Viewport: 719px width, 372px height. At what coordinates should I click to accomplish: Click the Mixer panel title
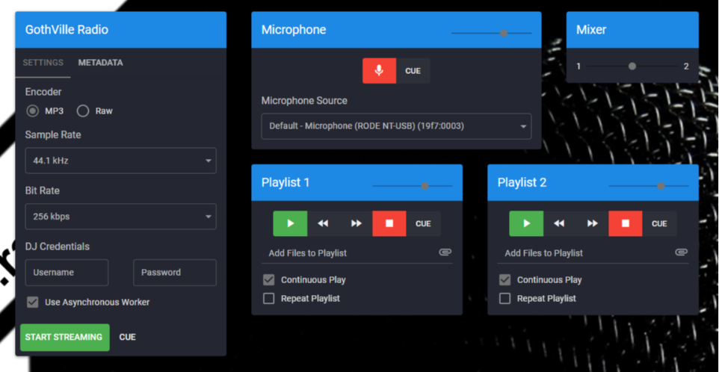coord(591,30)
